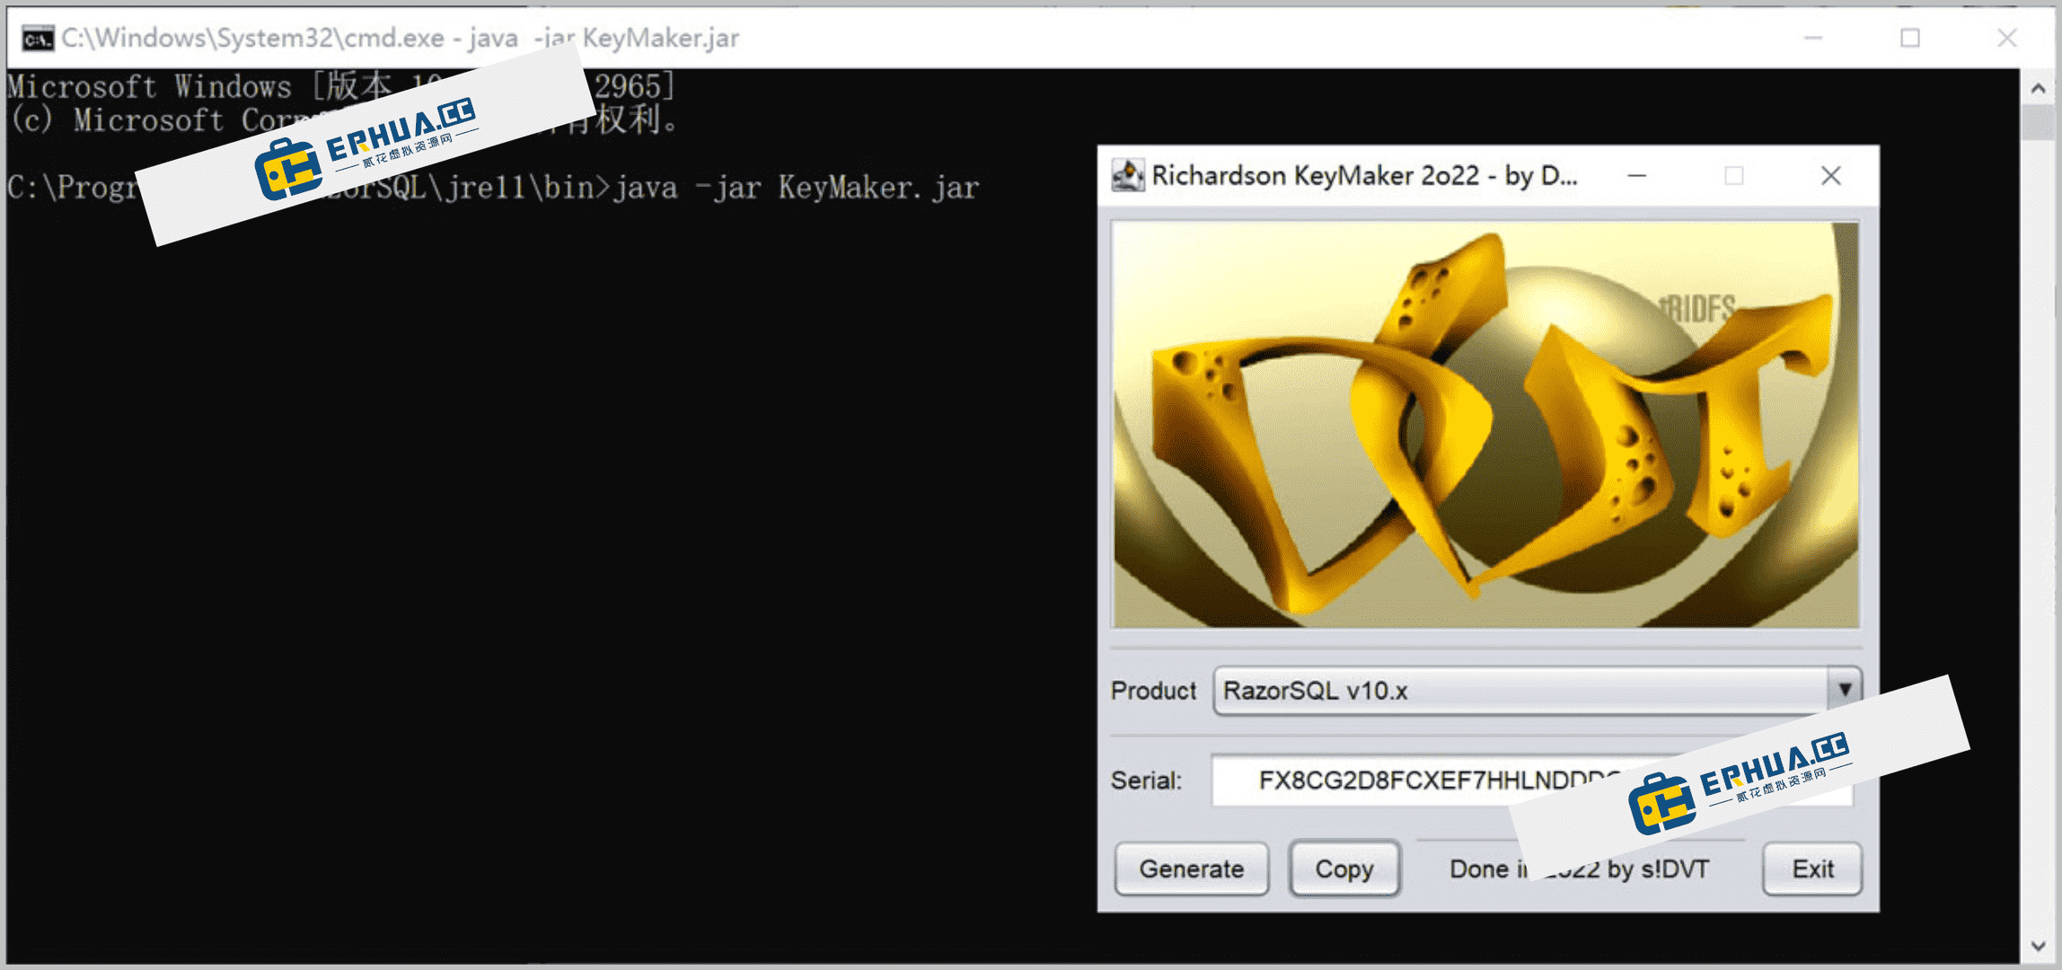Click the Generate button in KeyMaker

coord(1192,869)
